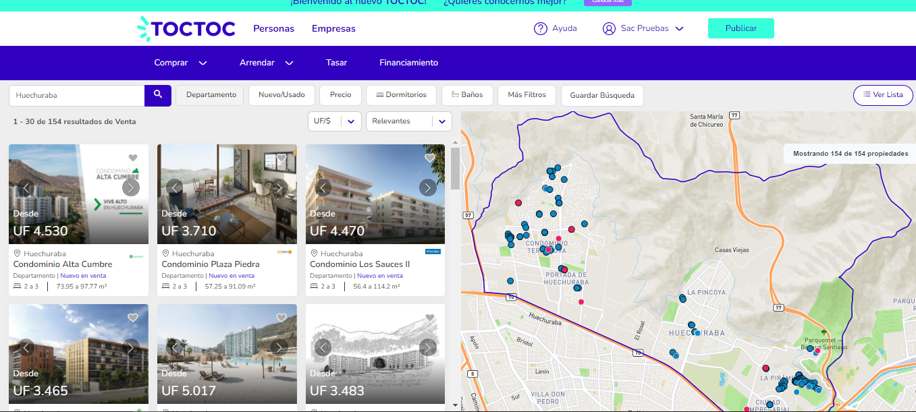916x412 pixels.
Task: Click 'Mostrando 154 de 154 propiedades' map label
Action: tap(851, 154)
